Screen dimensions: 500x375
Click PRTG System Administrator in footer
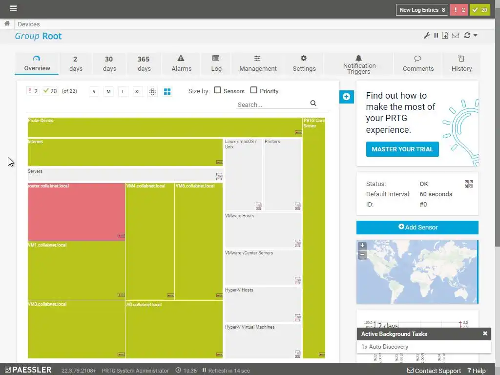point(135,371)
